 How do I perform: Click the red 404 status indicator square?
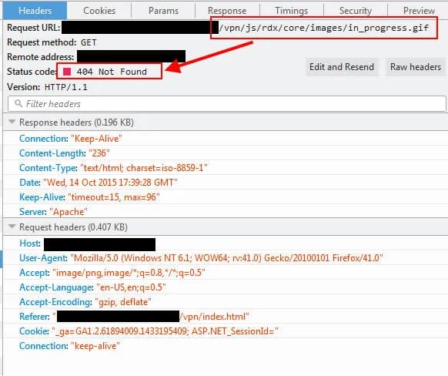pyautogui.click(x=67, y=72)
